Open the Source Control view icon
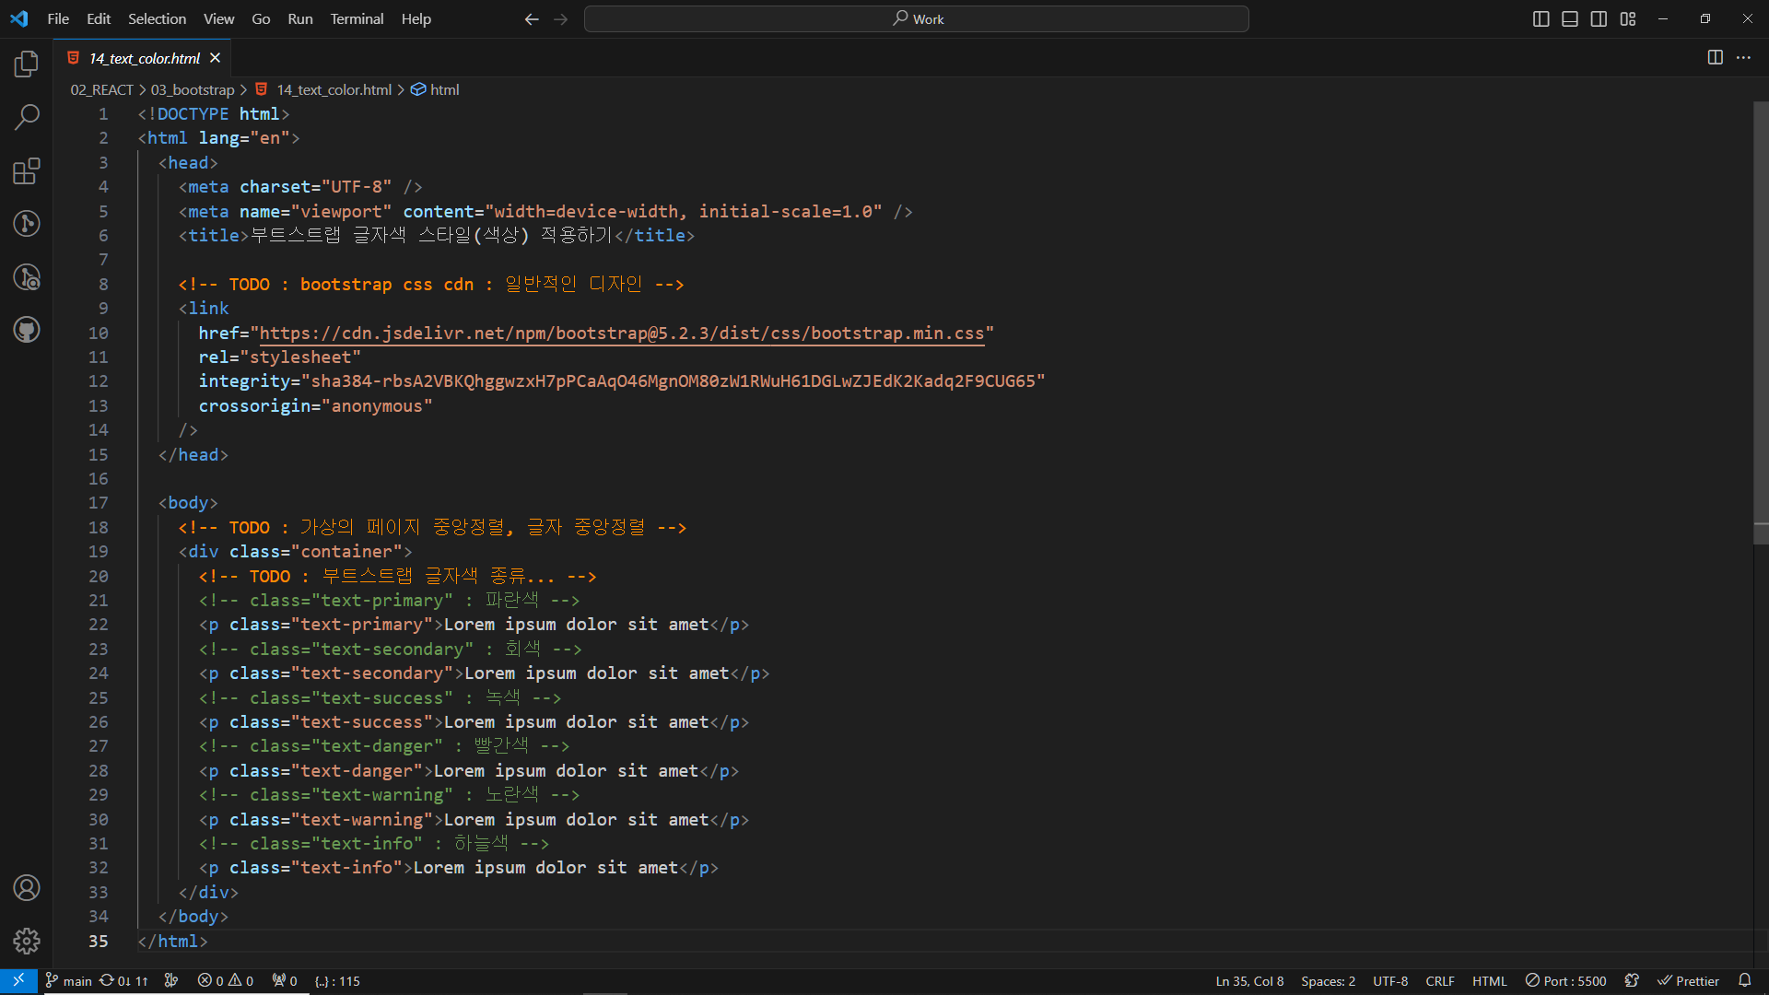 click(27, 224)
